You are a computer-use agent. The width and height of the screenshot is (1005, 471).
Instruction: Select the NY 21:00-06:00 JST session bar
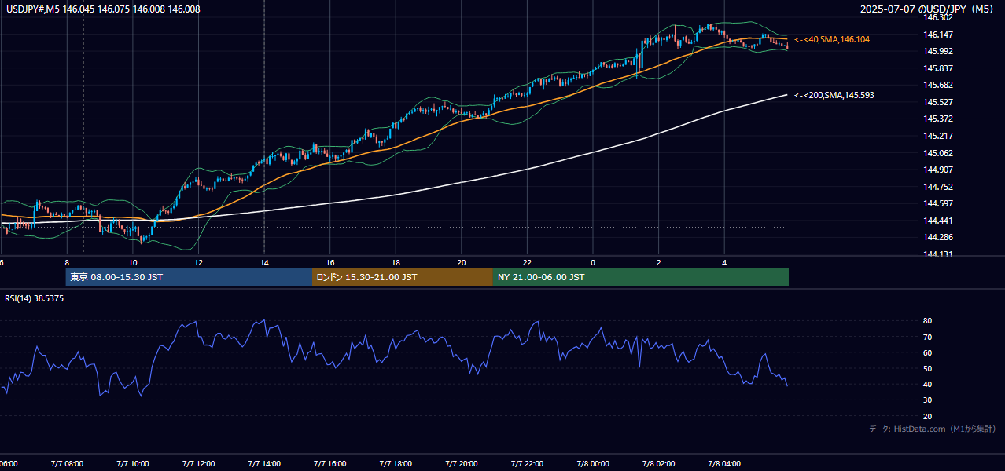[641, 277]
